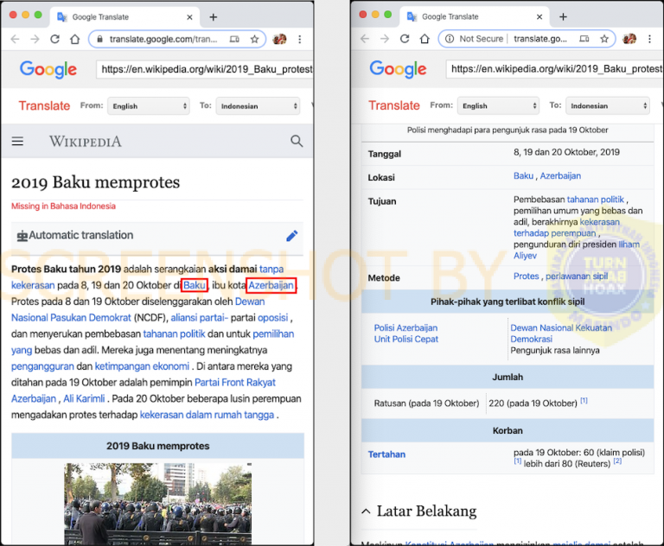Open a new tab in the left window
This screenshot has width=664, height=546.
214,17
